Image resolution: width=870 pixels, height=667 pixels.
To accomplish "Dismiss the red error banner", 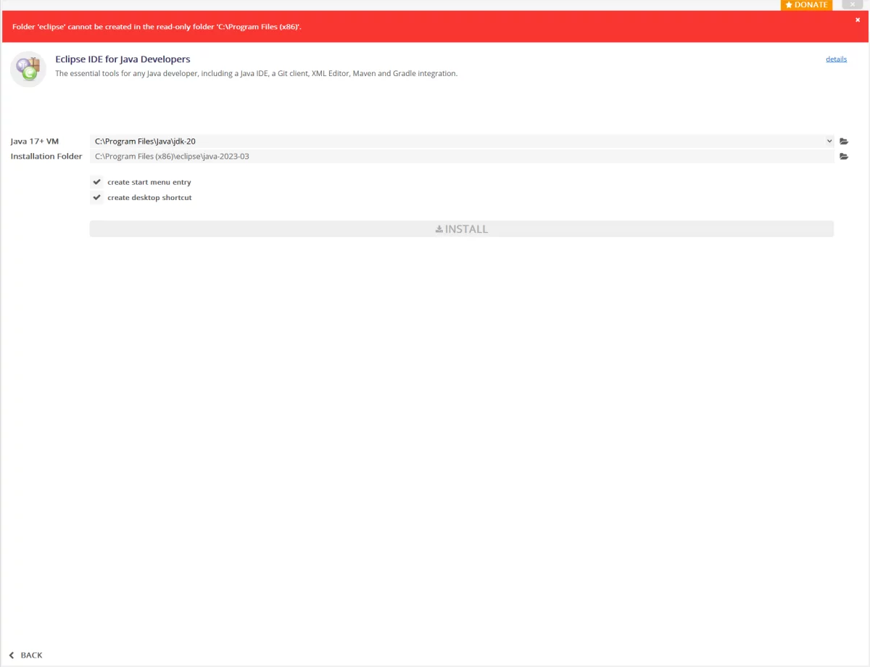I will click(x=858, y=20).
